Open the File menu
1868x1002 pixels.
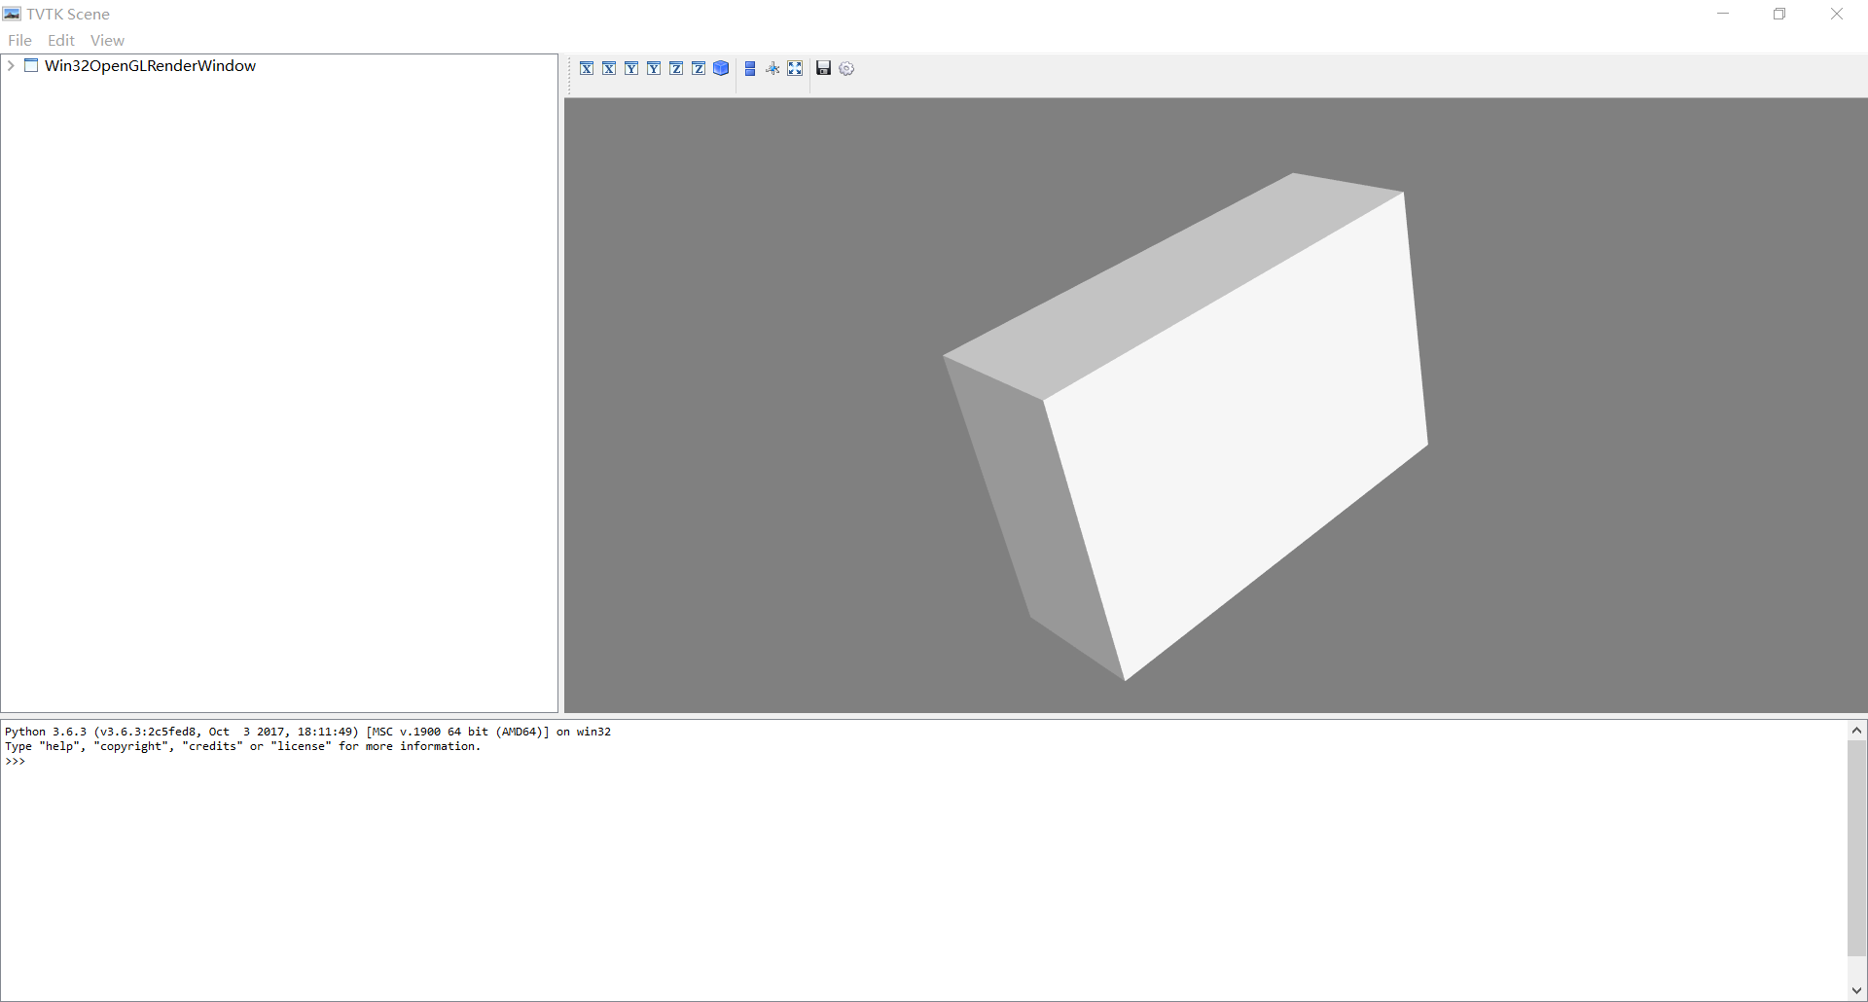tap(18, 40)
